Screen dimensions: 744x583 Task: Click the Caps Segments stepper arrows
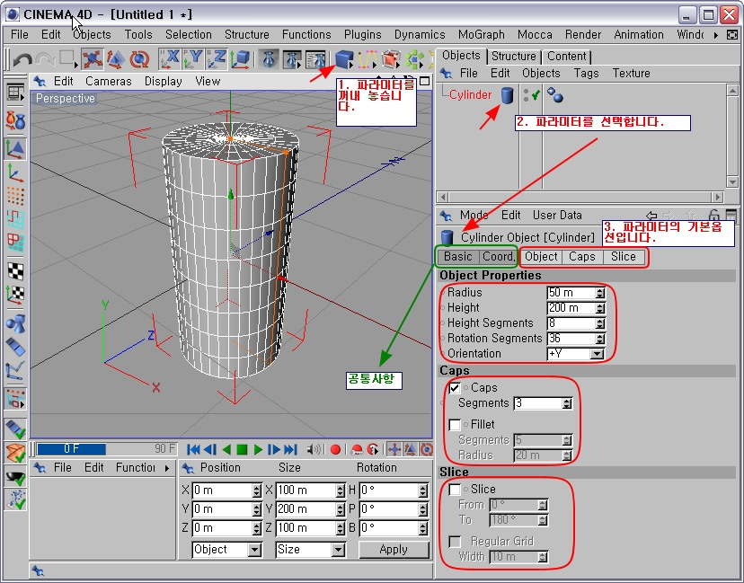pyautogui.click(x=567, y=403)
